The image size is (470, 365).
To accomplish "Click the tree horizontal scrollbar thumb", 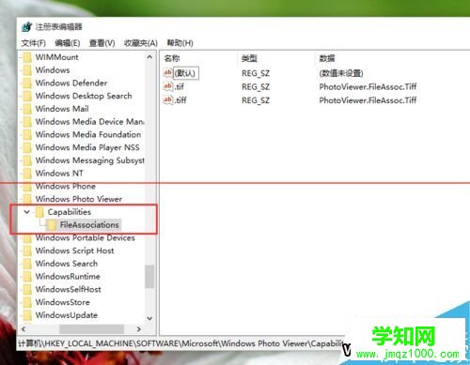I will pyautogui.click(x=91, y=329).
